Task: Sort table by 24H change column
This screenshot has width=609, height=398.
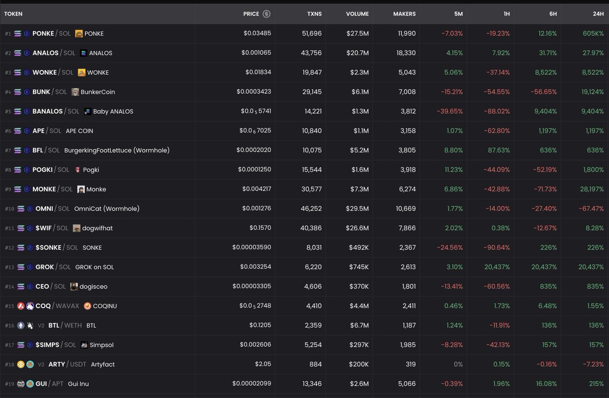Action: (x=598, y=14)
